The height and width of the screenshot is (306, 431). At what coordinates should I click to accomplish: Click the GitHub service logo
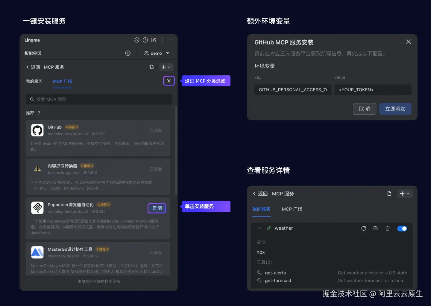pyautogui.click(x=37, y=130)
